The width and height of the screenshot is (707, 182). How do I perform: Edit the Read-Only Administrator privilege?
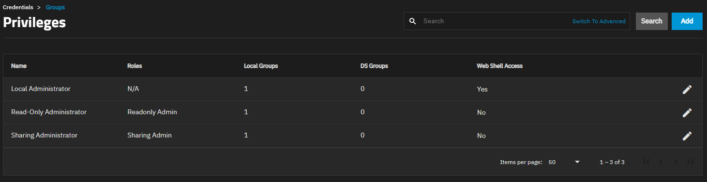point(687,113)
